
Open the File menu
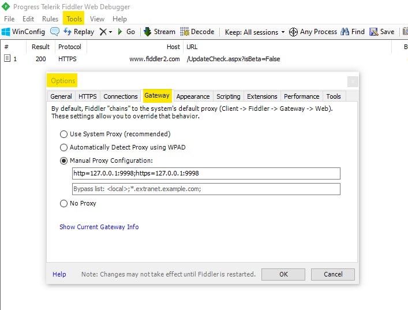9,19
